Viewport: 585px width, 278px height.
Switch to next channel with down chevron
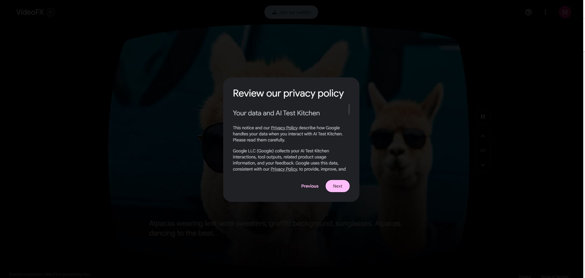coord(483,165)
